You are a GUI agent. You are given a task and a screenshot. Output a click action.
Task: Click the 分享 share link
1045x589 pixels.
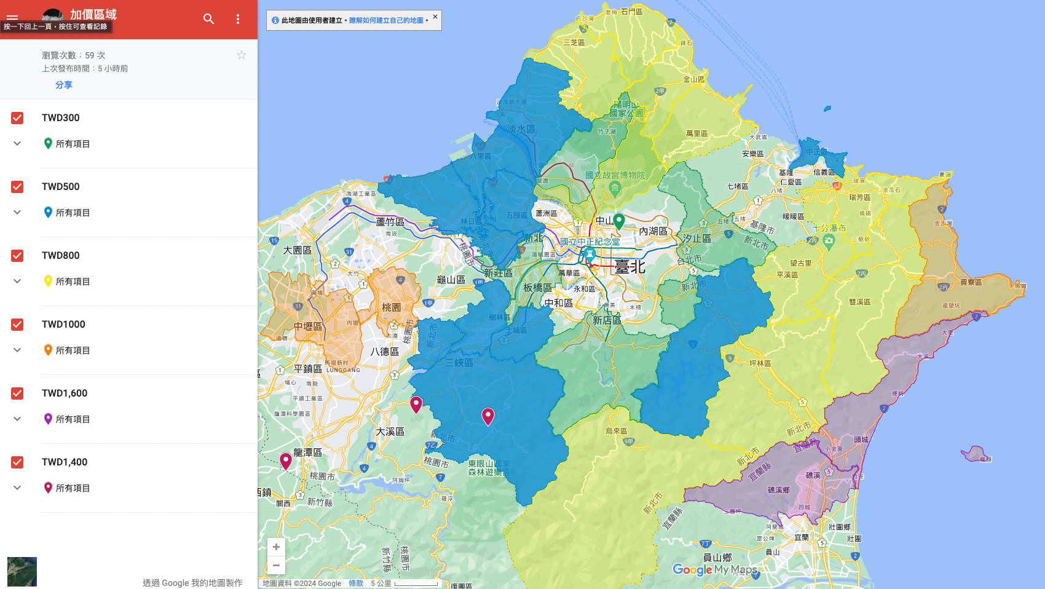click(64, 85)
